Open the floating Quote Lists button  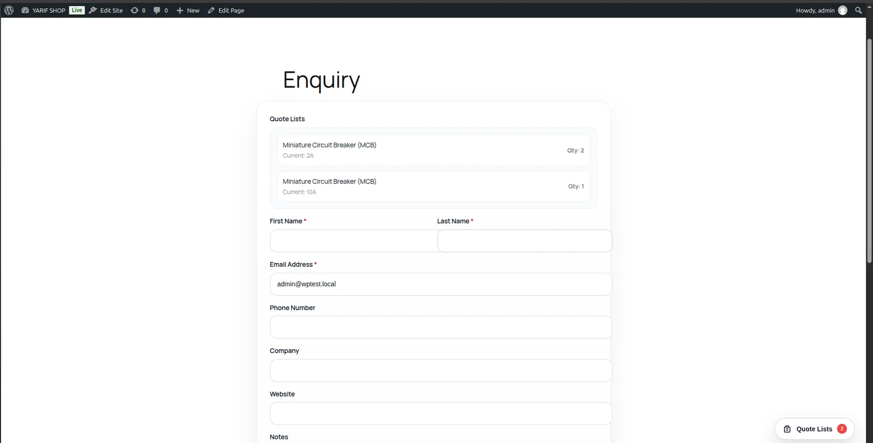coord(815,429)
